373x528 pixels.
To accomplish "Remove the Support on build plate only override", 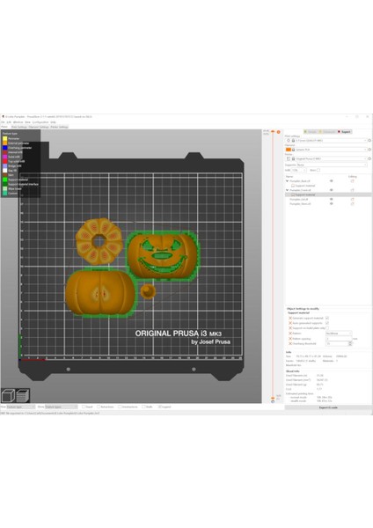I will [x=290, y=328].
